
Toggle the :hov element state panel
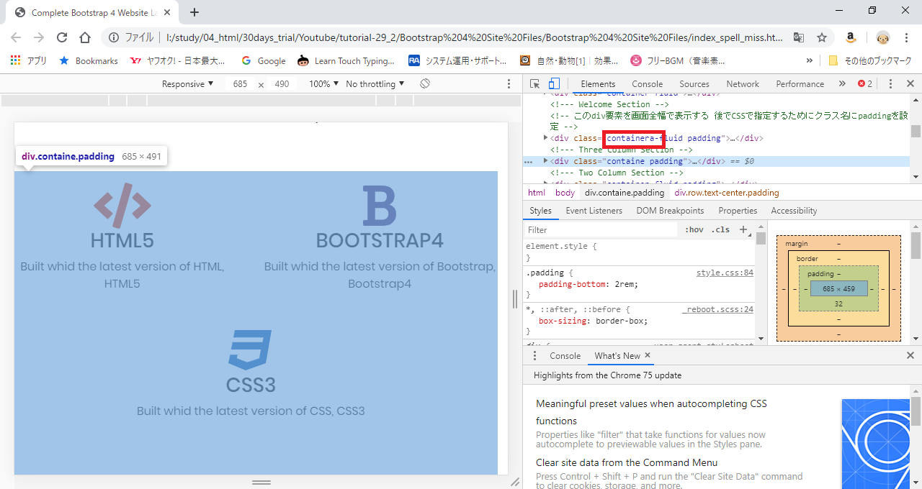tap(694, 230)
